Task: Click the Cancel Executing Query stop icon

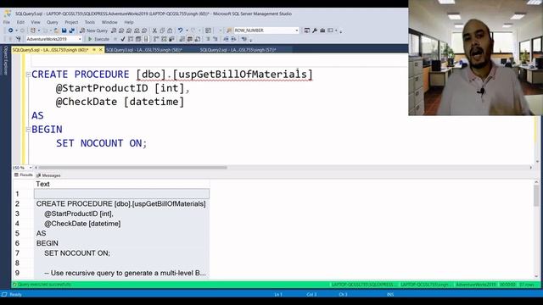Action: point(115,39)
